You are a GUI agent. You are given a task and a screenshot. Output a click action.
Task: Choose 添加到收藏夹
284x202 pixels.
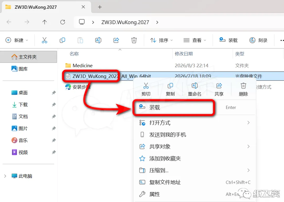pyautogui.click(x=195, y=158)
